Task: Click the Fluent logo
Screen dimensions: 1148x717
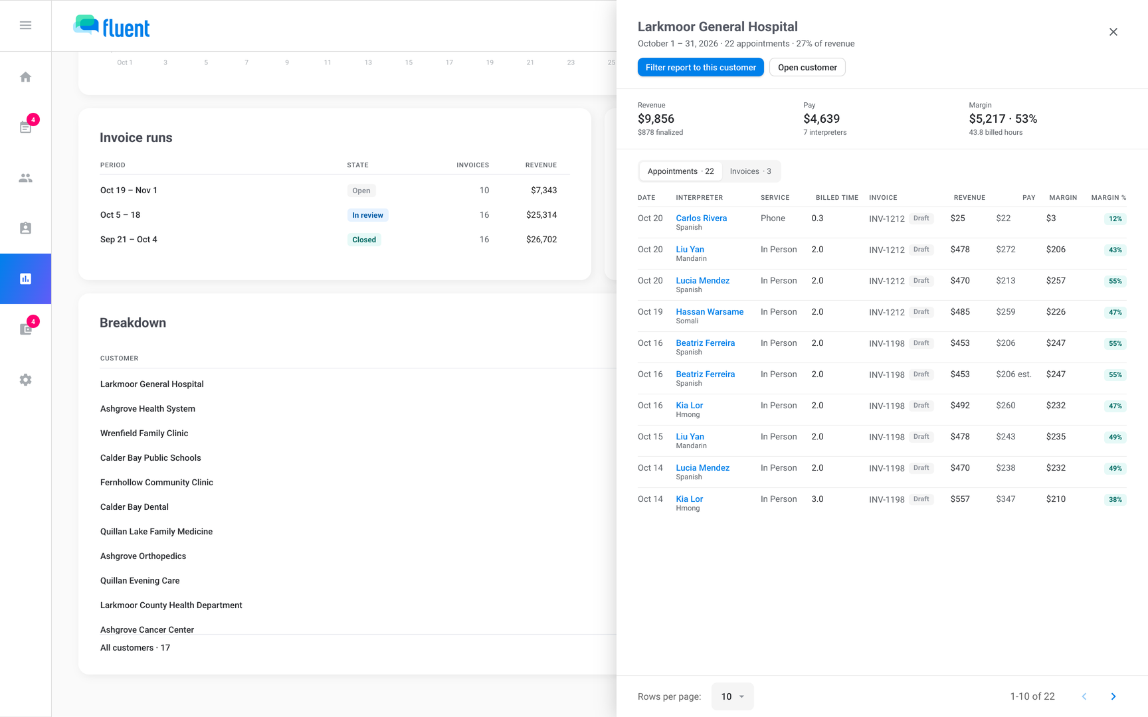Action: coord(111,27)
